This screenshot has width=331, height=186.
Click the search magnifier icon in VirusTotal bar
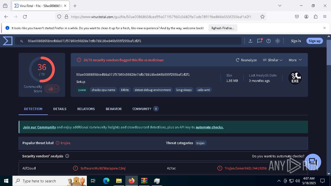22,41
